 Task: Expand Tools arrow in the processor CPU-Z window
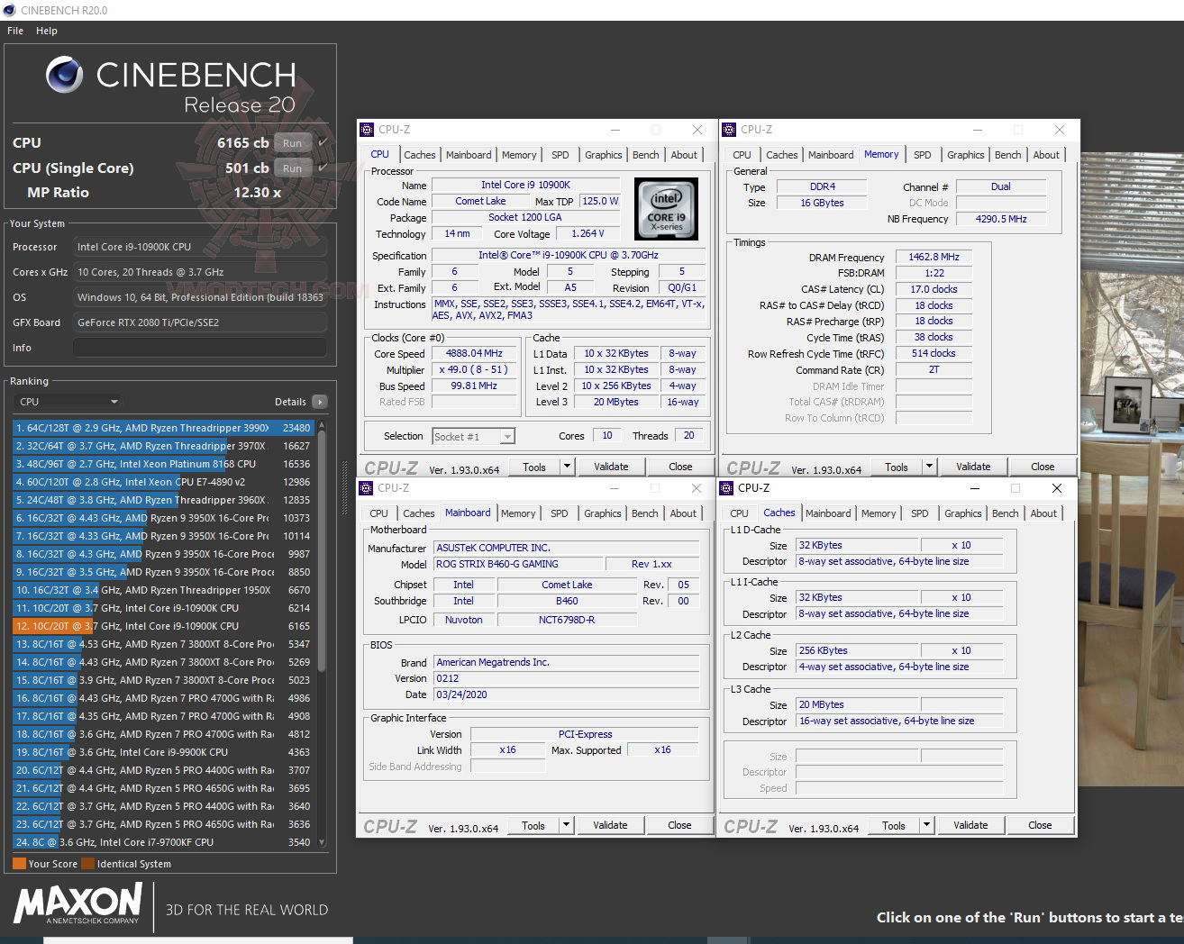click(x=567, y=467)
